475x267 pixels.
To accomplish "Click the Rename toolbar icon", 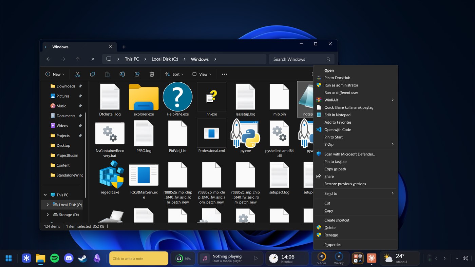I will coord(122,74).
